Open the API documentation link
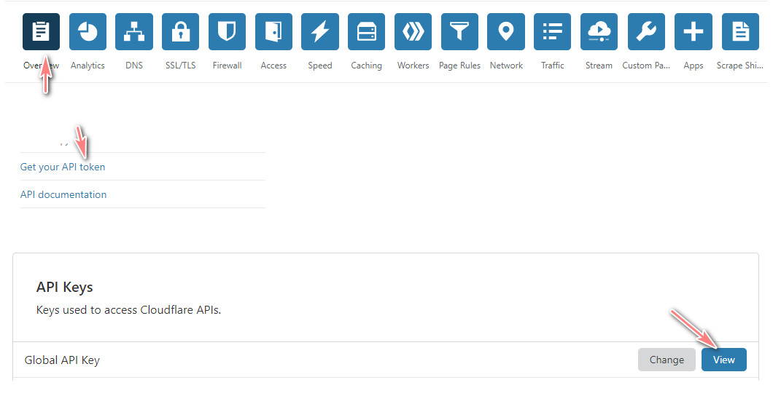The image size is (773, 396). click(63, 194)
